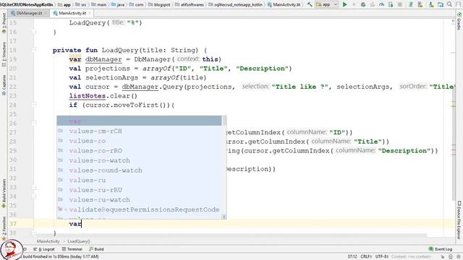Open the Terminal tool window
Image resolution: width=463 pixels, height=260 pixels.
pyautogui.click(x=72, y=249)
